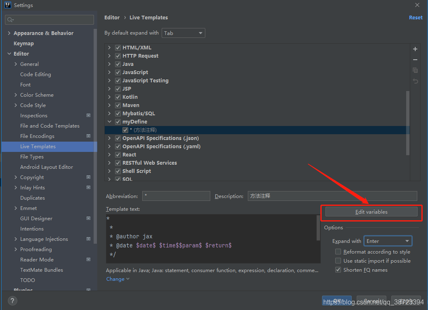The width and height of the screenshot is (428, 310).
Task: Uncheck the 方法注释 template checkbox
Action: coord(125,130)
